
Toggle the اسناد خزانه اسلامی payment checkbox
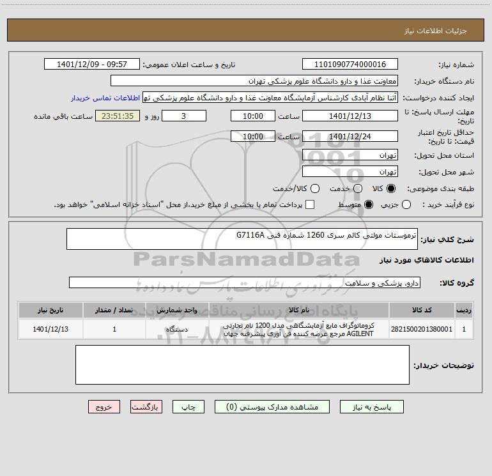click(x=310, y=204)
